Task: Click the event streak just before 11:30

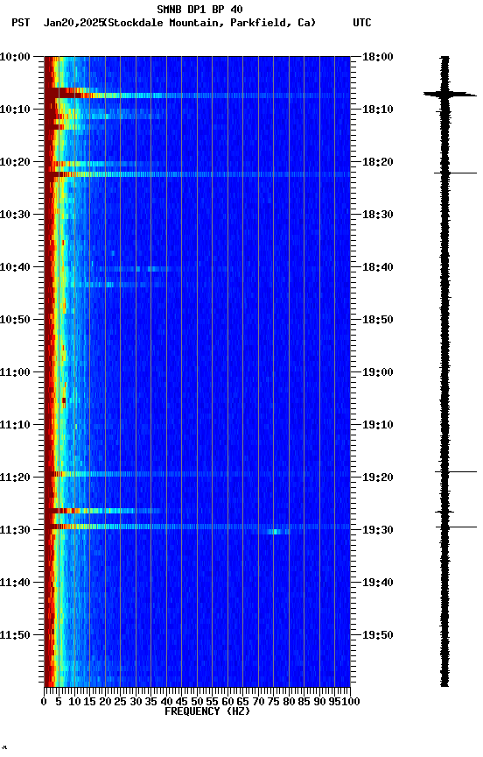Action: [x=197, y=527]
